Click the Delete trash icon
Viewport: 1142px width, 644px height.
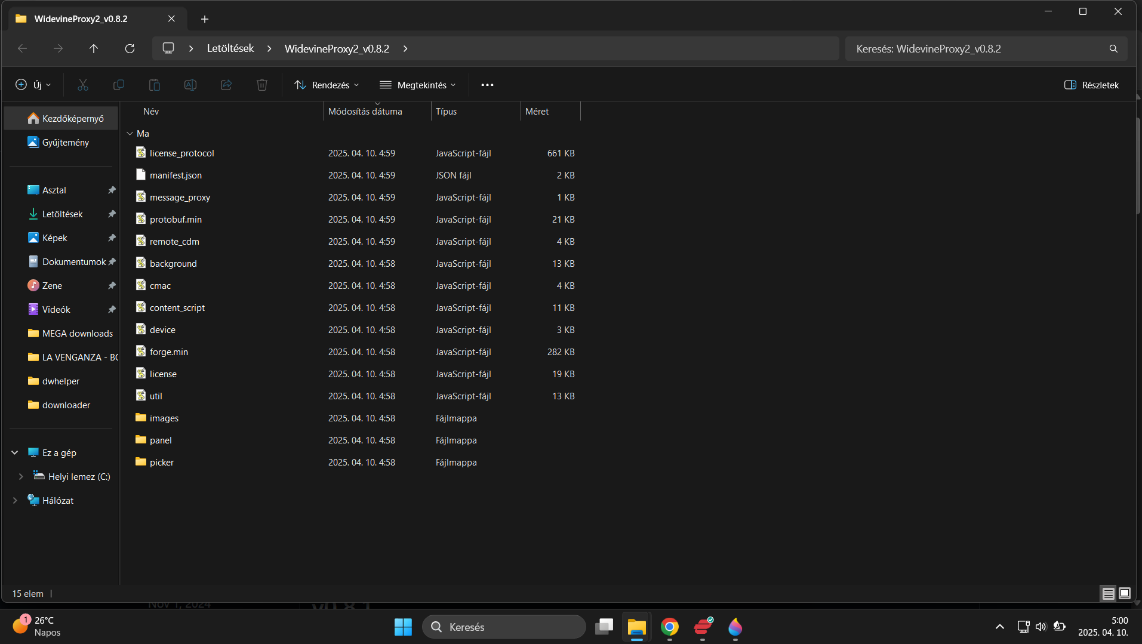click(x=262, y=85)
